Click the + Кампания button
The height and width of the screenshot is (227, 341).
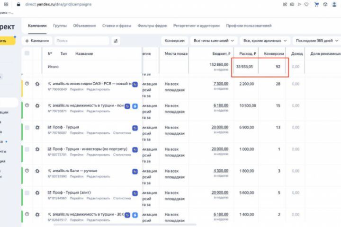click(x=37, y=41)
